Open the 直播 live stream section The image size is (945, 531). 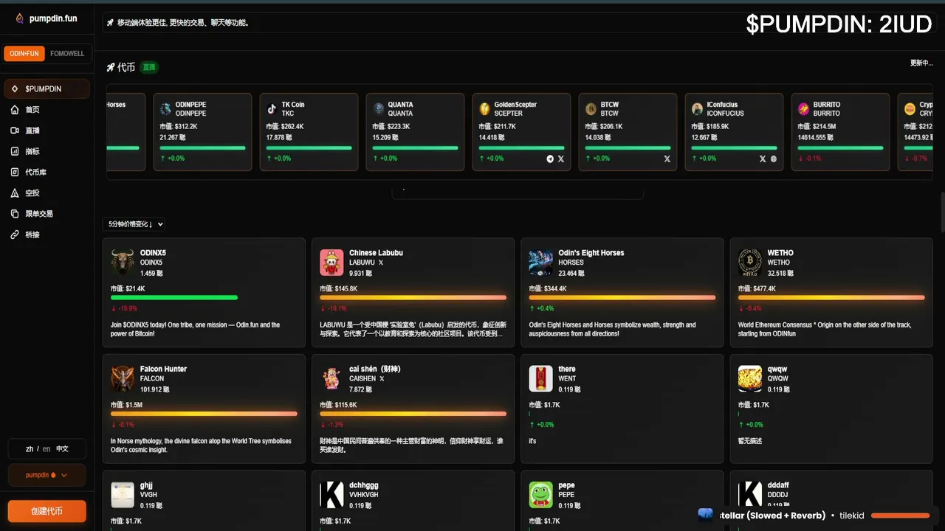point(47,131)
